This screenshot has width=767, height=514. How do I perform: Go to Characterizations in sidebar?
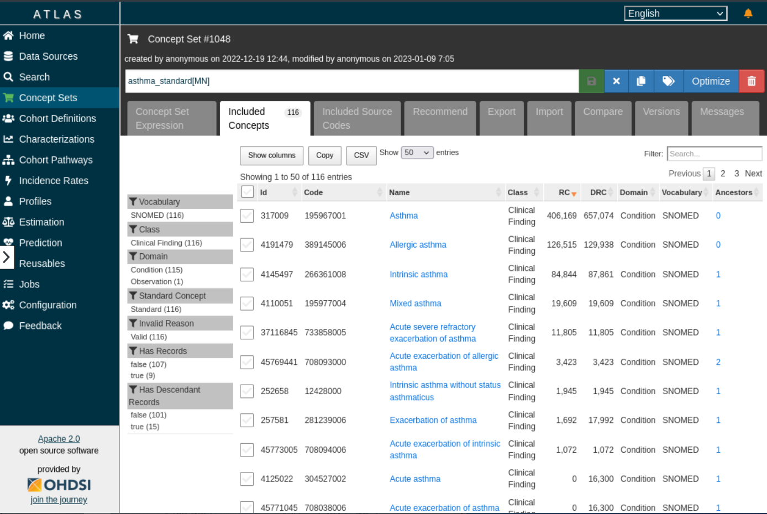(x=56, y=139)
